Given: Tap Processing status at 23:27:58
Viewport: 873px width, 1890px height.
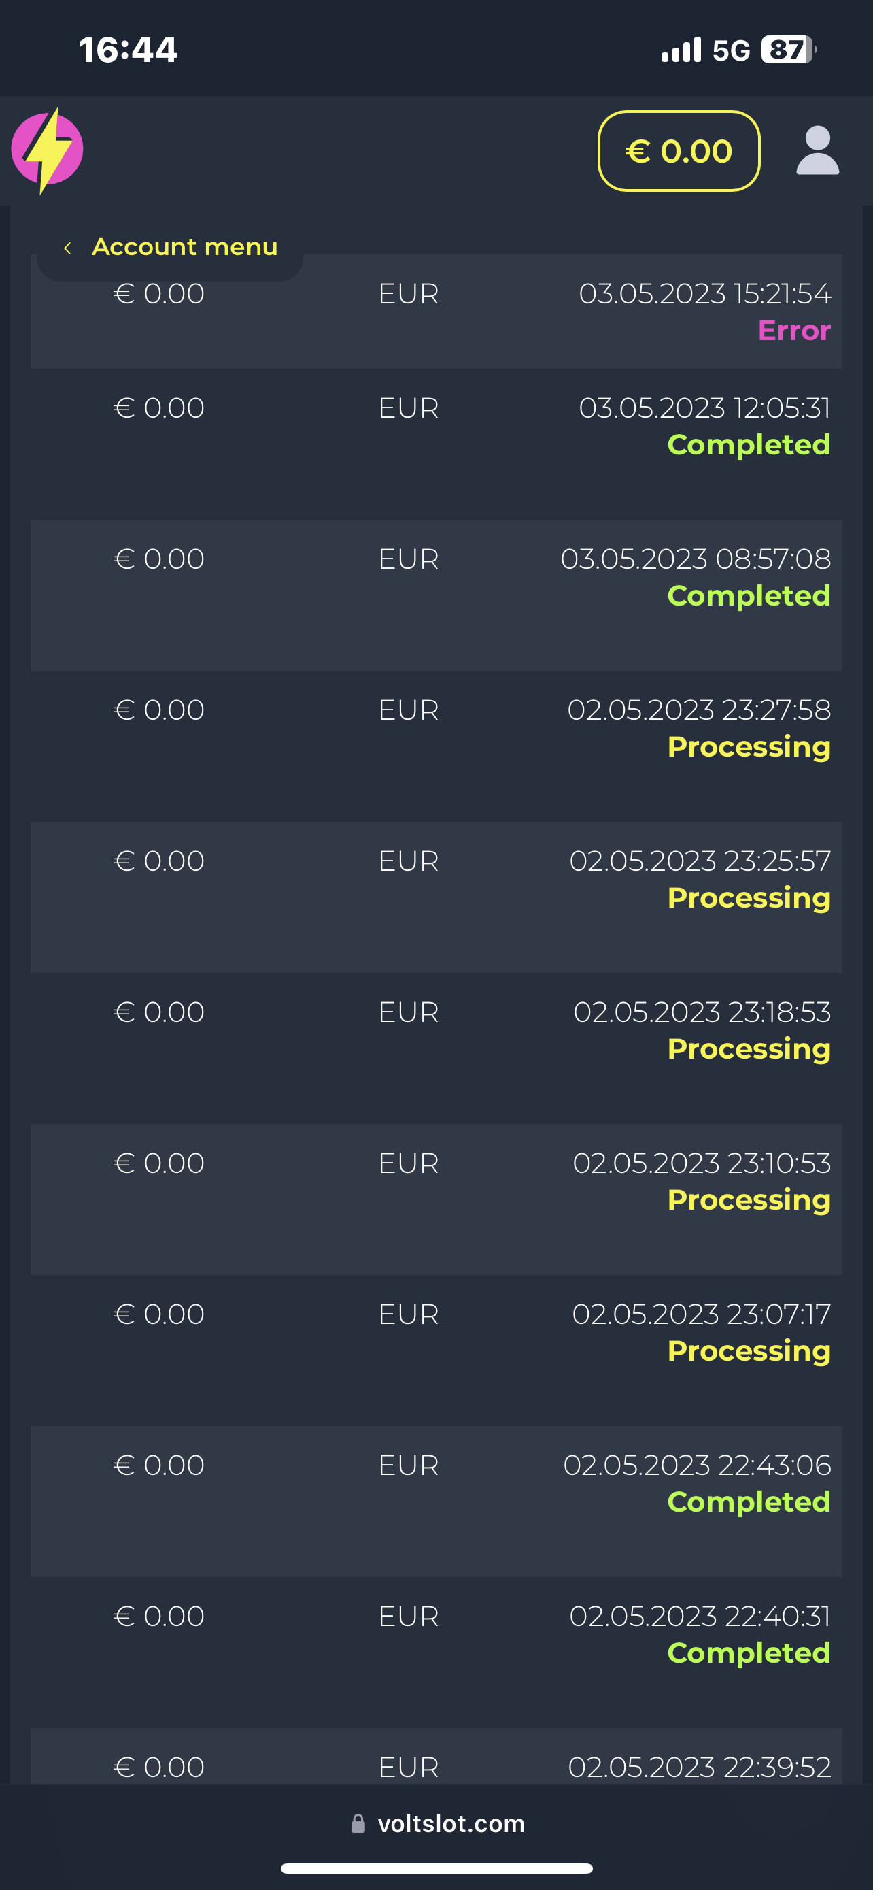Looking at the screenshot, I should coord(749,747).
